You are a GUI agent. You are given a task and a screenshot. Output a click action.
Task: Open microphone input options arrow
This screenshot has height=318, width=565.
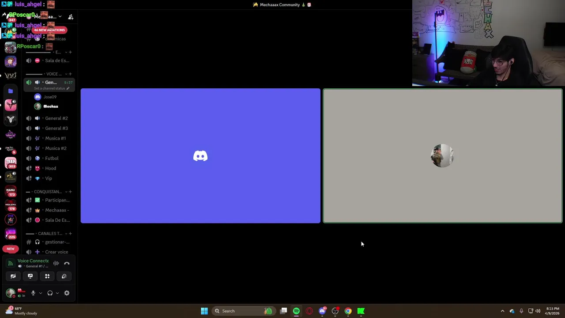click(x=40, y=293)
